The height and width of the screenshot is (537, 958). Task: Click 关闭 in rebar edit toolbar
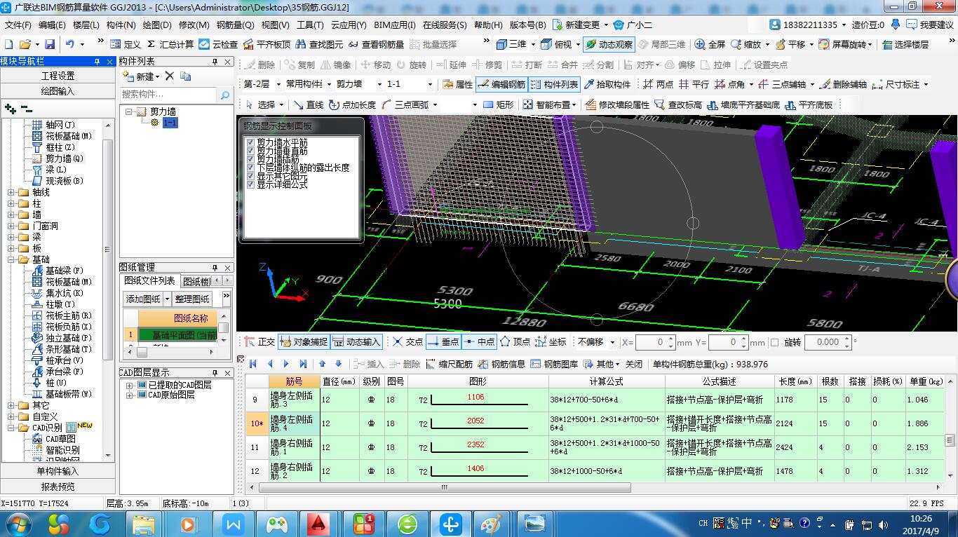point(634,364)
